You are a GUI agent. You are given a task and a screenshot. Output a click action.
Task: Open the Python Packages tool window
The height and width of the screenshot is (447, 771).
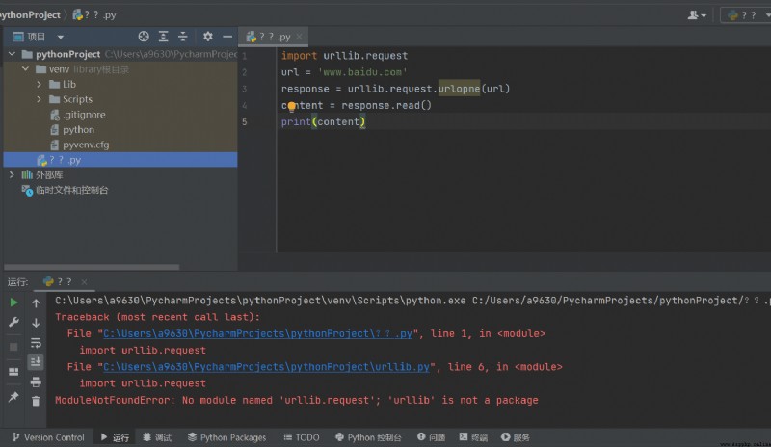pos(226,437)
